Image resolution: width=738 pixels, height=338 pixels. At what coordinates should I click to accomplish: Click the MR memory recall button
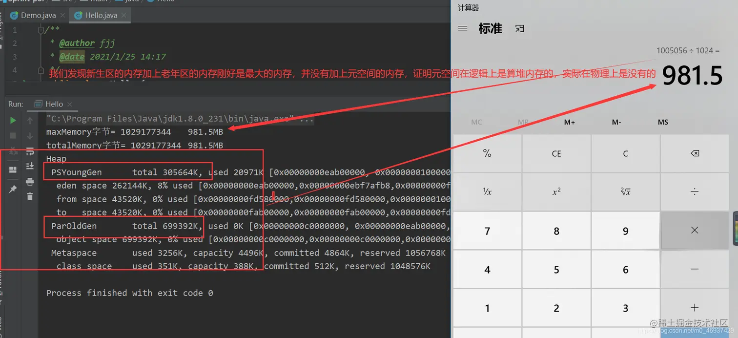pyautogui.click(x=523, y=122)
